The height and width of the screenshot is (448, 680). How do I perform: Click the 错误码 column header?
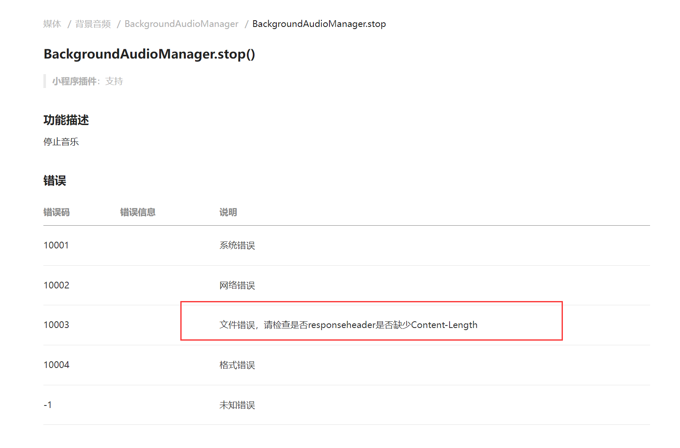coord(56,212)
